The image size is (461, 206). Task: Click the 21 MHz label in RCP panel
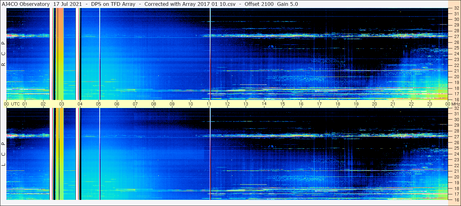456,71
